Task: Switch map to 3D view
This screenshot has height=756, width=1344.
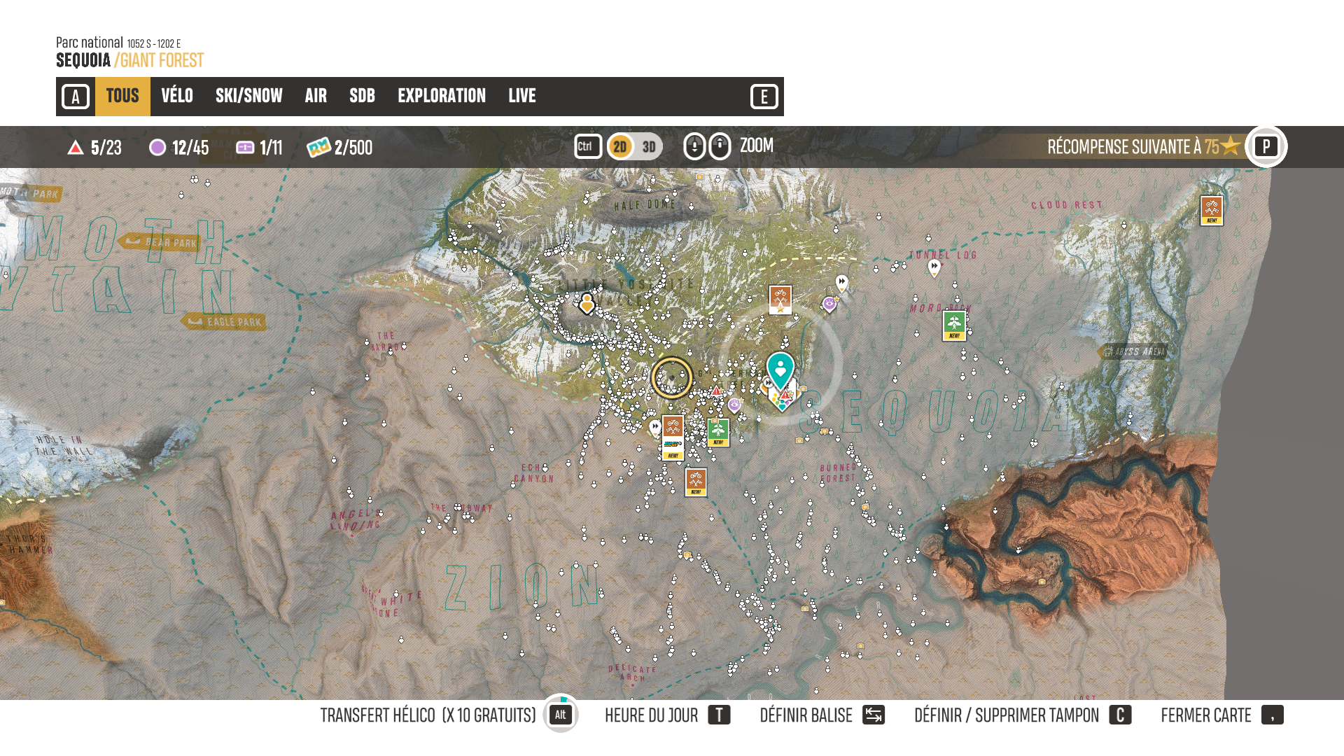Action: click(649, 146)
